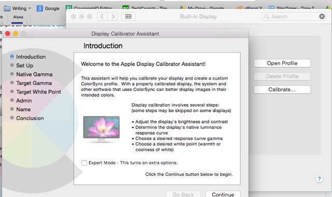Select the Admin step
This screenshot has height=197, width=332.
click(x=21, y=100)
